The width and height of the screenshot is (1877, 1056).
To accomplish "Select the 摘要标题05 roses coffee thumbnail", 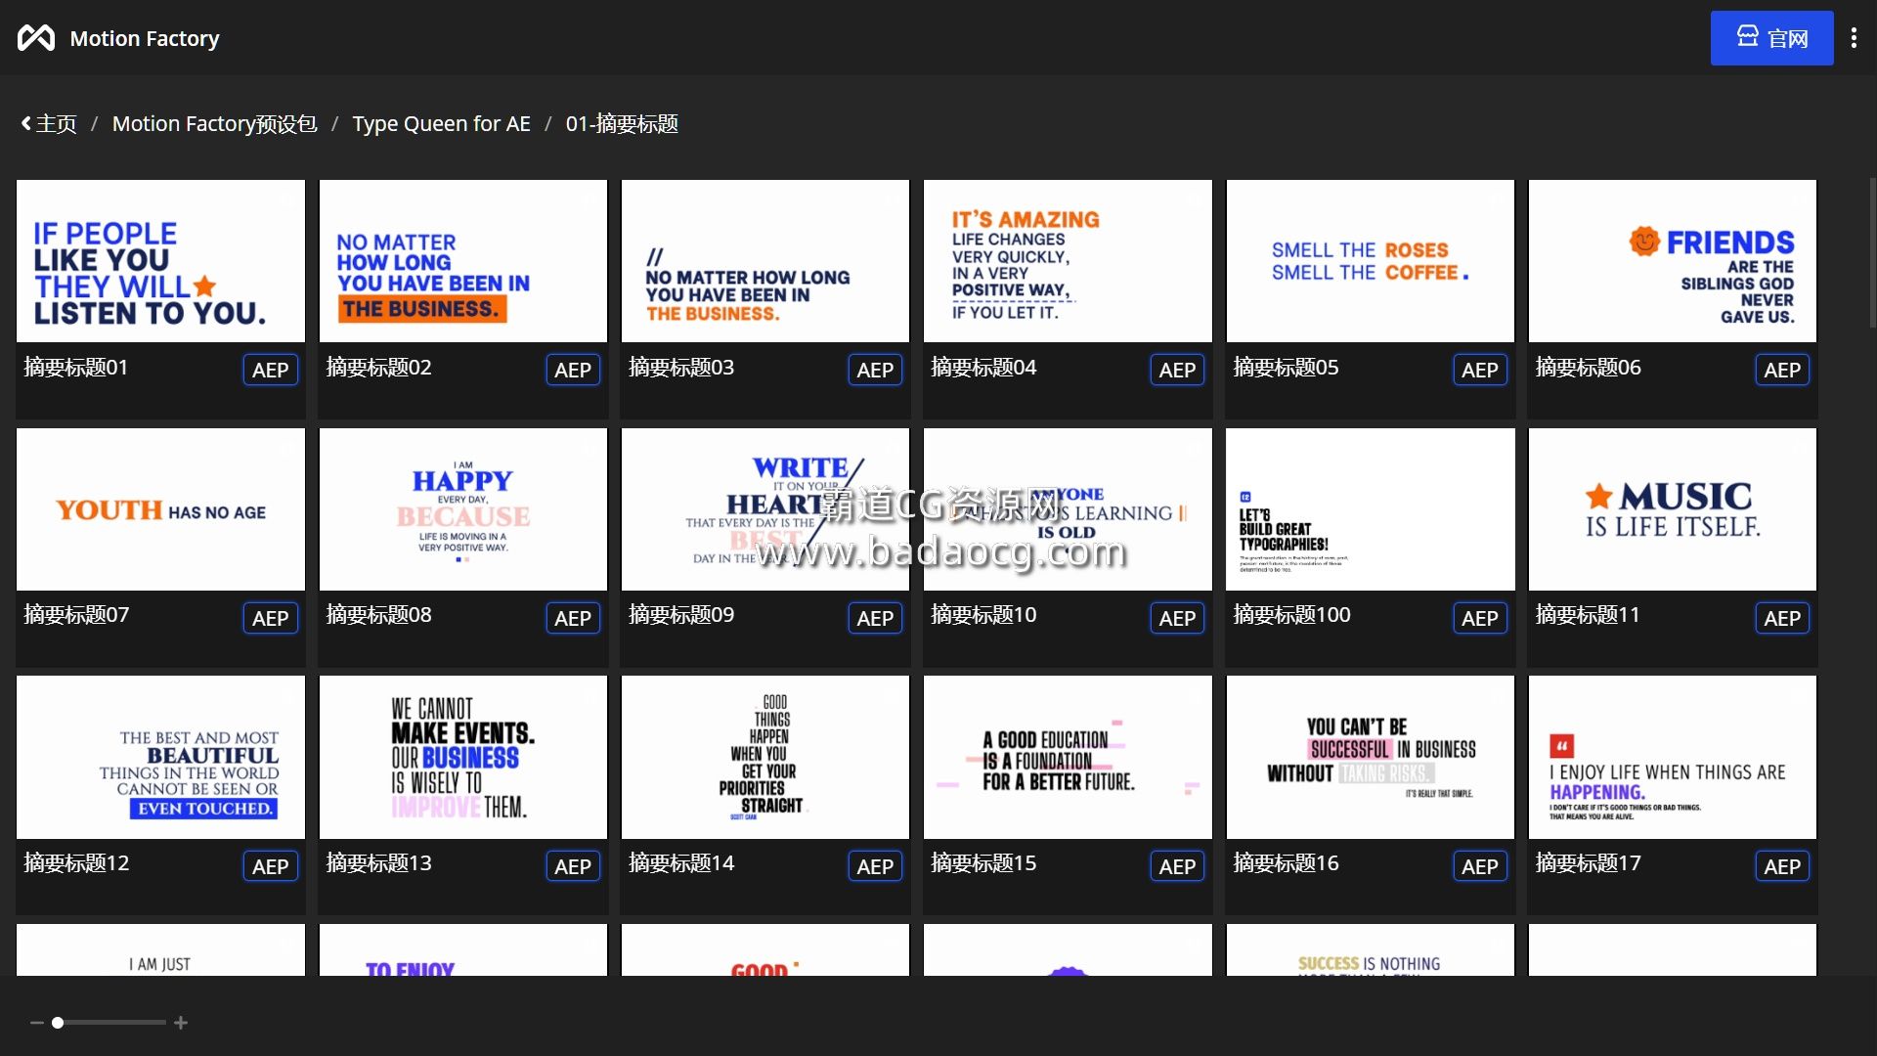I will (1370, 261).
